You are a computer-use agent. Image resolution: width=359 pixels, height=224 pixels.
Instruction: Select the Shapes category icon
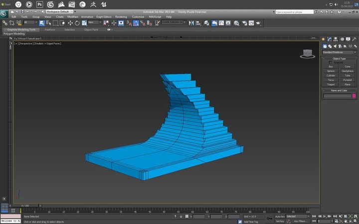click(330, 46)
